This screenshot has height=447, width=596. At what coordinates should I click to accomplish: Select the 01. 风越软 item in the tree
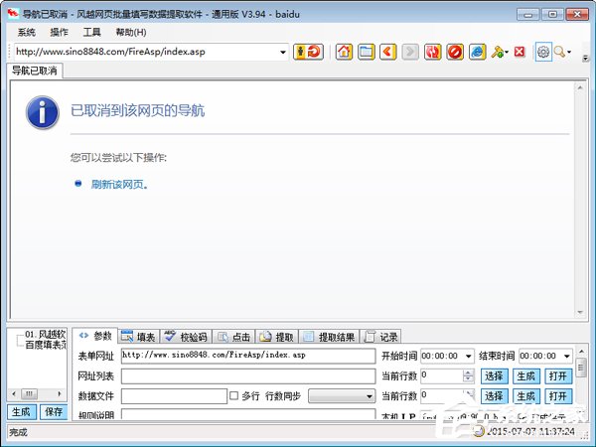[45, 334]
